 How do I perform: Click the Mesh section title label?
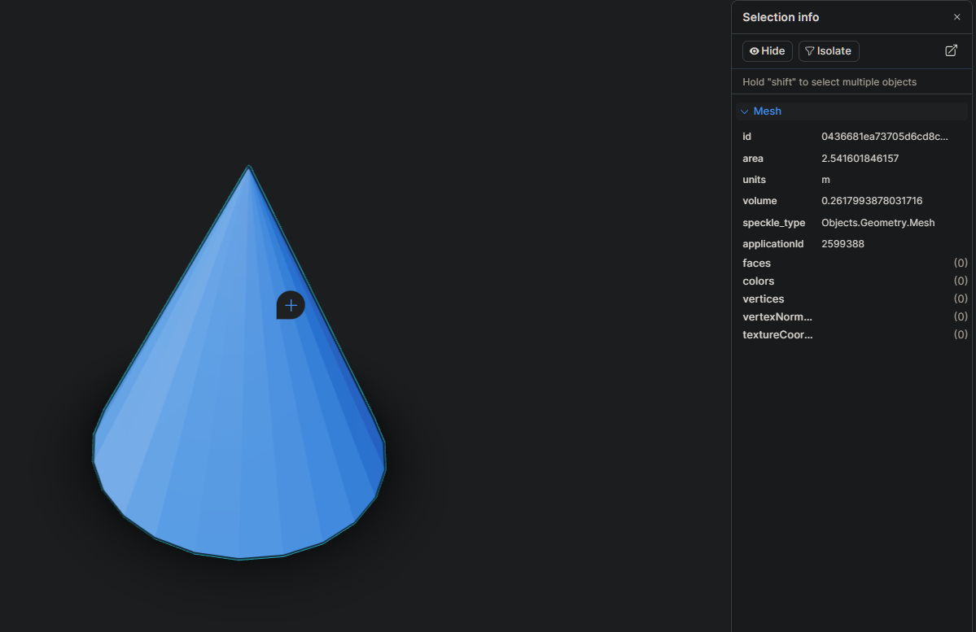pos(767,111)
